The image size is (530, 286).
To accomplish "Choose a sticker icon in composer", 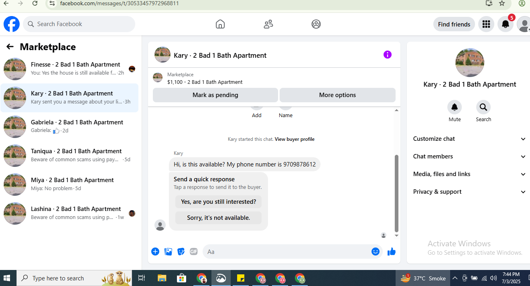I will coord(181,252).
